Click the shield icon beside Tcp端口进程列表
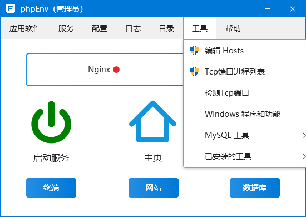This screenshot has width=306, height=217. 194,71
